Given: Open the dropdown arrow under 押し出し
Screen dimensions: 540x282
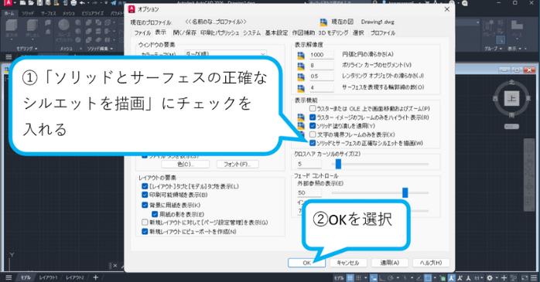Looking at the screenshot, I should tap(32, 40).
